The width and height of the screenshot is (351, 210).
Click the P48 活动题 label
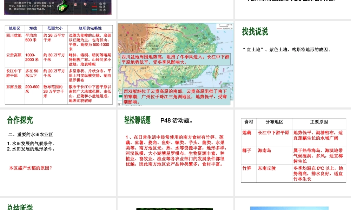[x=177, y=120]
